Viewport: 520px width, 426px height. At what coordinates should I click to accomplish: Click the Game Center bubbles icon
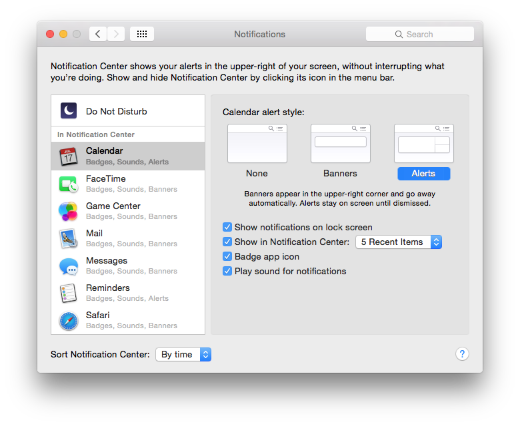coord(68,211)
